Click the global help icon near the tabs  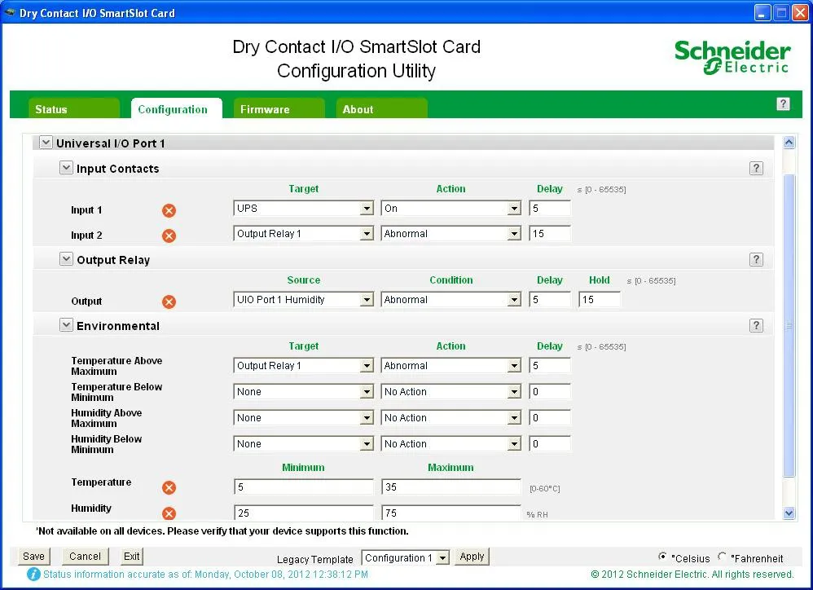point(783,104)
